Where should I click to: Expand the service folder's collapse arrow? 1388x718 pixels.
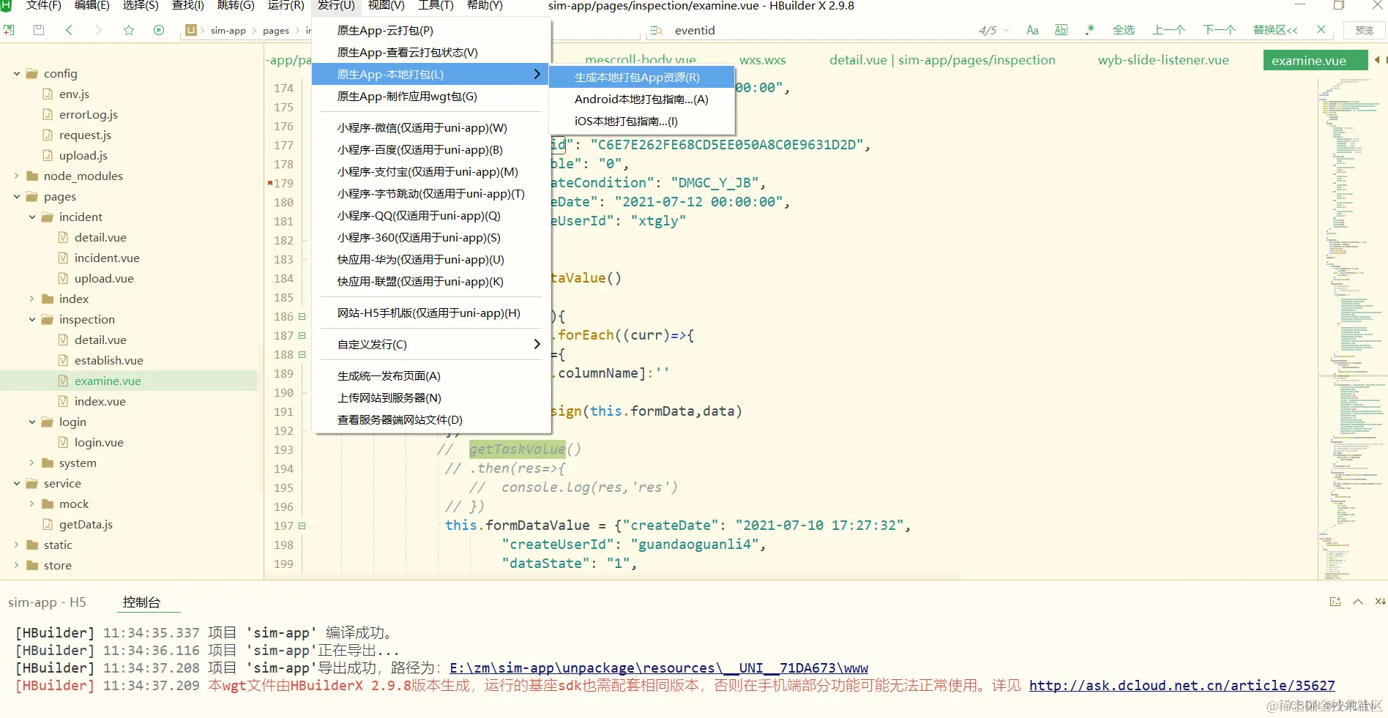[x=16, y=483]
